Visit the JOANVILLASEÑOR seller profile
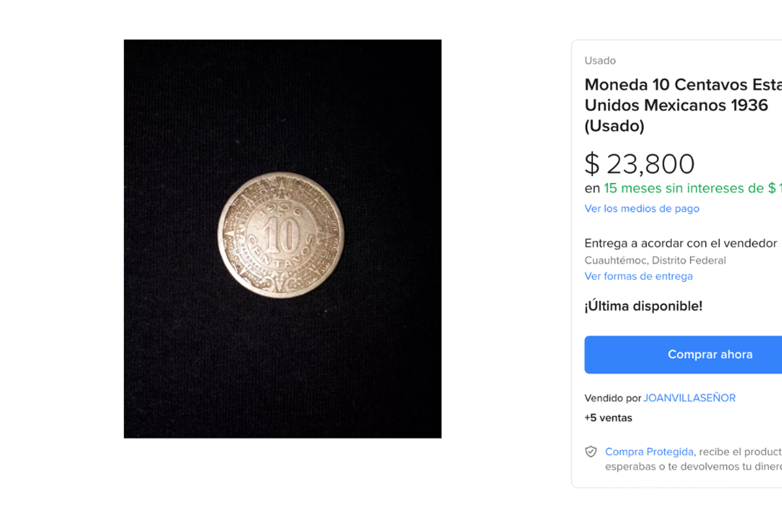Image resolution: width=782 pixels, height=521 pixels. coord(689,397)
